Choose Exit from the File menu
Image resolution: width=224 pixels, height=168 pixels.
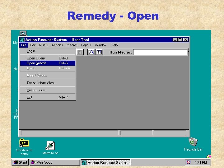tap(48, 97)
